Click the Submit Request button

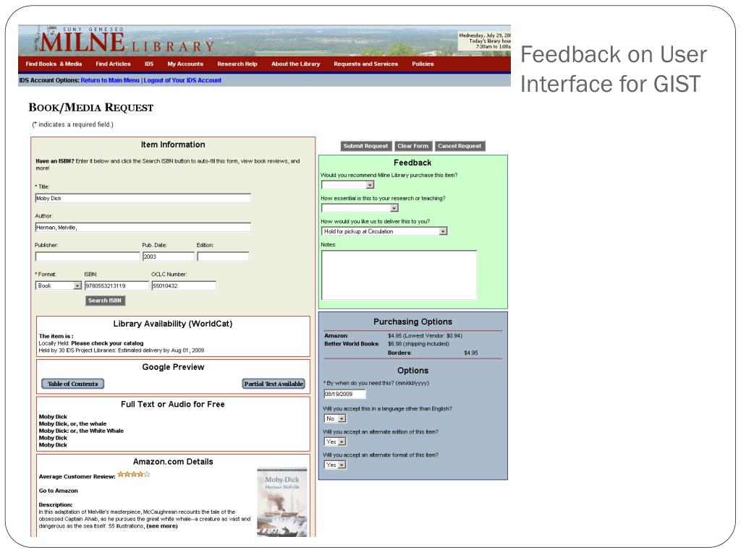click(365, 146)
